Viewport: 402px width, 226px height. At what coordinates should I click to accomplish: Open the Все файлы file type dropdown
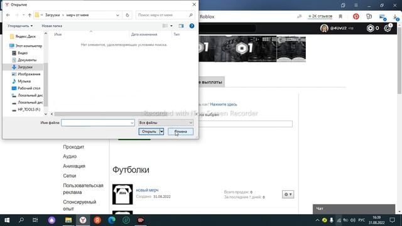tap(166, 123)
